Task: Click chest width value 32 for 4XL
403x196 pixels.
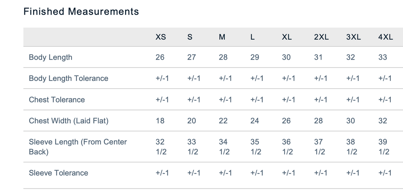Action: tap(383, 121)
